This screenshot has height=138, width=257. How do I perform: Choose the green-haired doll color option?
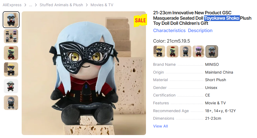point(173,51)
